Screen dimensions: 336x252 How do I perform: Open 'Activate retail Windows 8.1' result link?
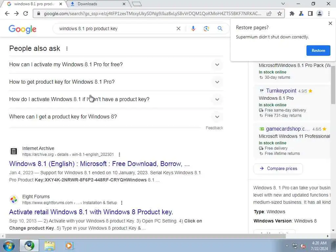pyautogui.click(x=91, y=212)
